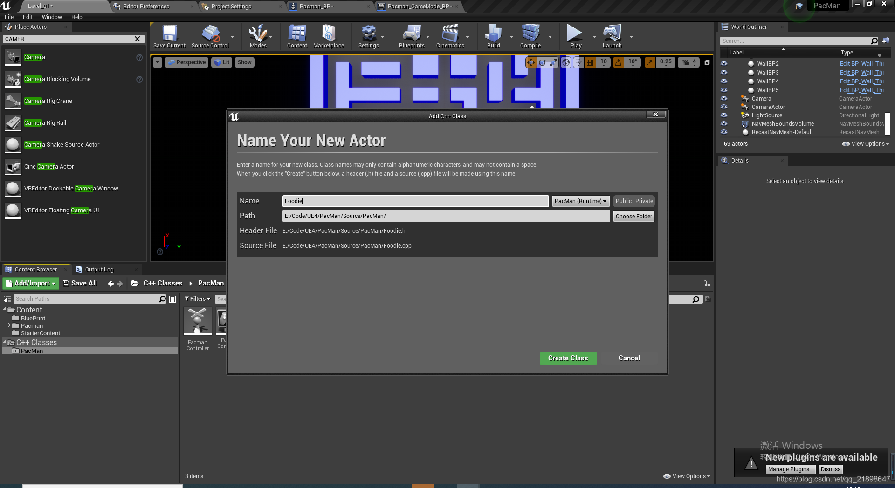Start Play in the viewport toolbar

(x=576, y=36)
